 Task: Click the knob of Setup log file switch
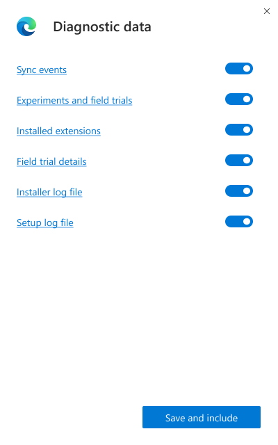click(247, 222)
